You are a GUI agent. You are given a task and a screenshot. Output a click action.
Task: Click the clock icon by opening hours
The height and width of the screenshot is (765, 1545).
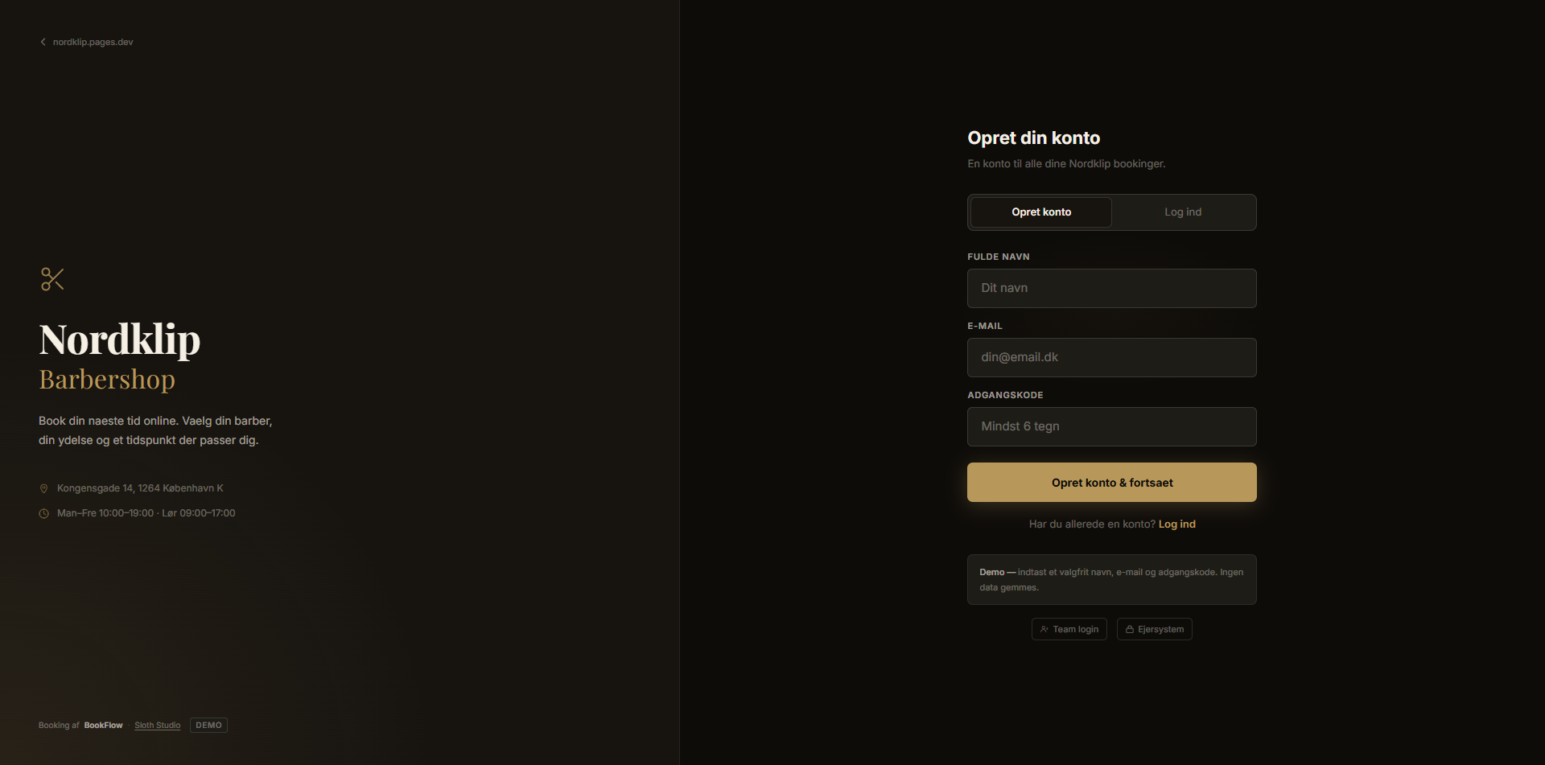coord(44,513)
